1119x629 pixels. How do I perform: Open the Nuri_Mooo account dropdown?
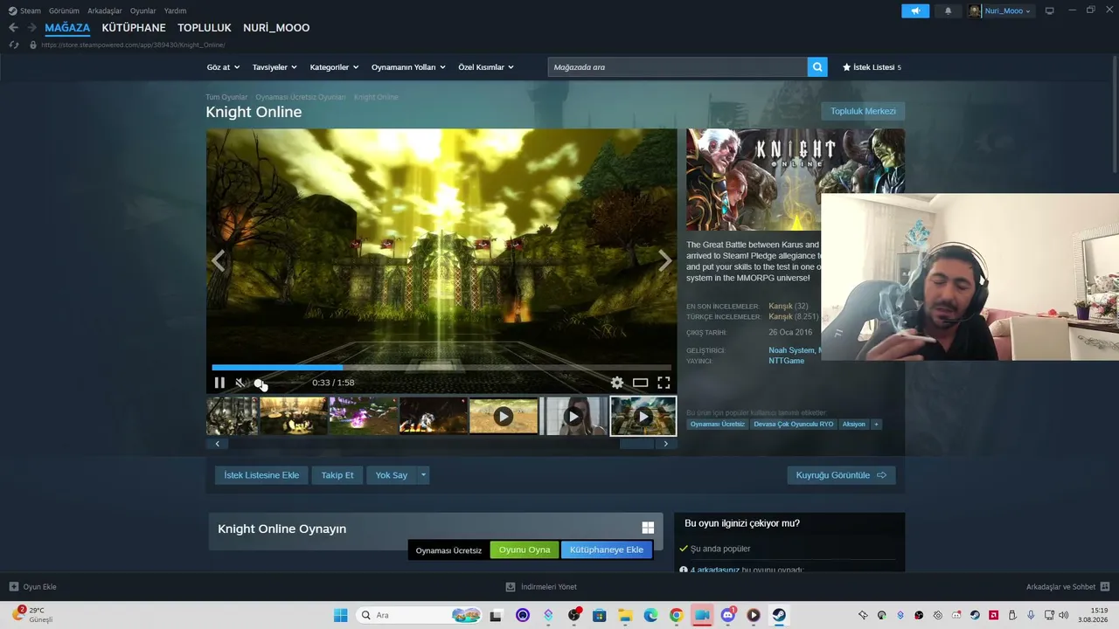pos(1000,11)
